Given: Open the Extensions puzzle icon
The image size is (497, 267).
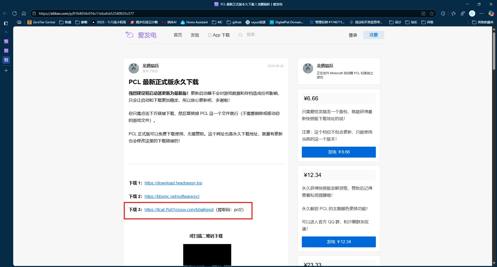Looking at the screenshot, I should tap(443, 13).
